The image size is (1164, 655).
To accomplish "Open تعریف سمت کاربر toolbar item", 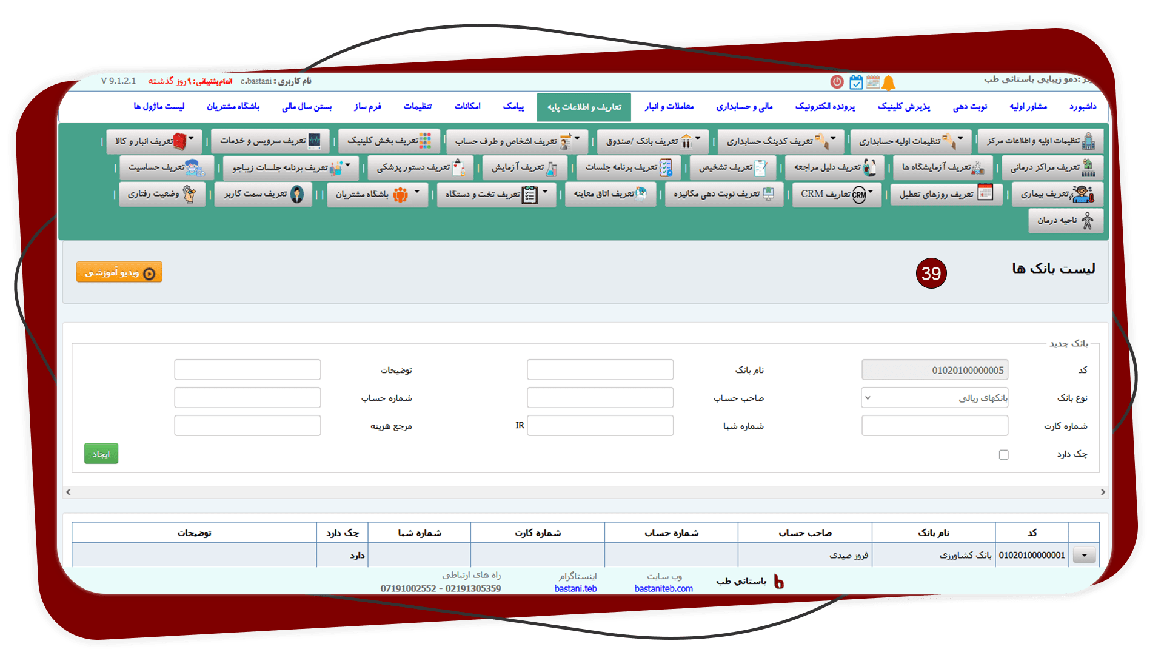I will 263,194.
